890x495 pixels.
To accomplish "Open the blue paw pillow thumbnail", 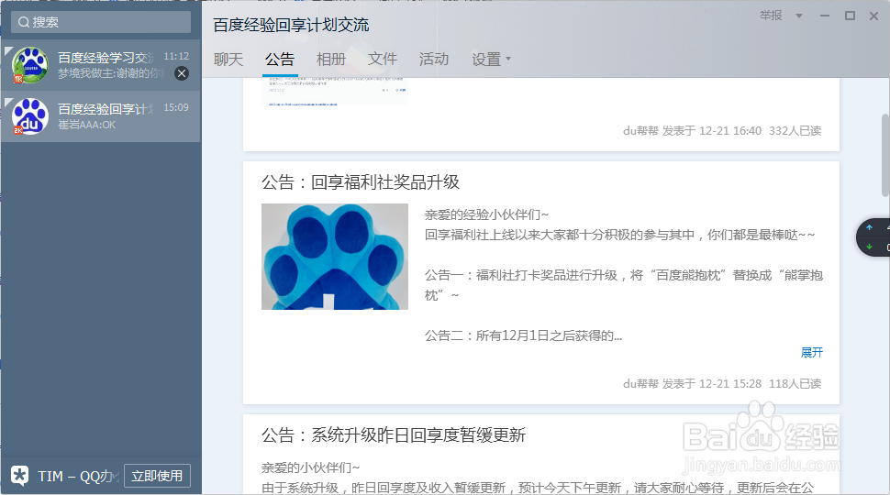I will tap(335, 257).
